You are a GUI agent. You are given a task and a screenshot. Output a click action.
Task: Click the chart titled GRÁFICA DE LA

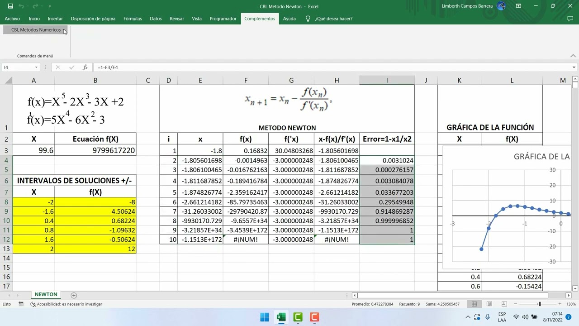click(x=507, y=208)
